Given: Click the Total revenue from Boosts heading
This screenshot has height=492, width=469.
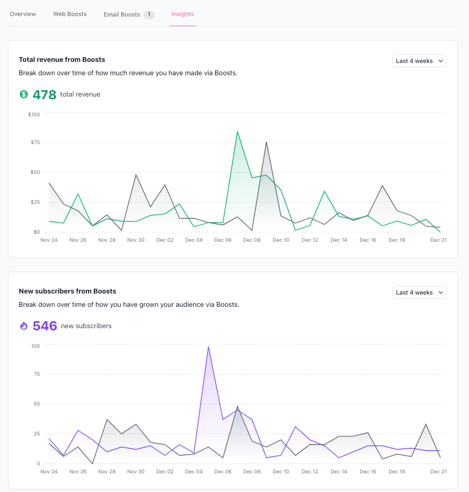Looking at the screenshot, I should 62,60.
